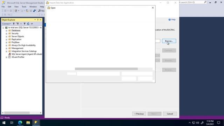Expand the PolyBase tree node
Viewport: 224px width, 126px height.
pyautogui.click(x=6, y=42)
